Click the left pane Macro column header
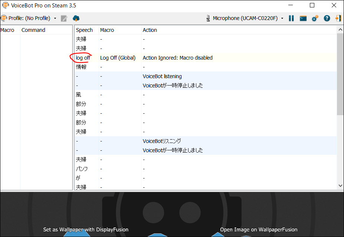The height and width of the screenshot is (237, 344). pyautogui.click(x=10, y=30)
